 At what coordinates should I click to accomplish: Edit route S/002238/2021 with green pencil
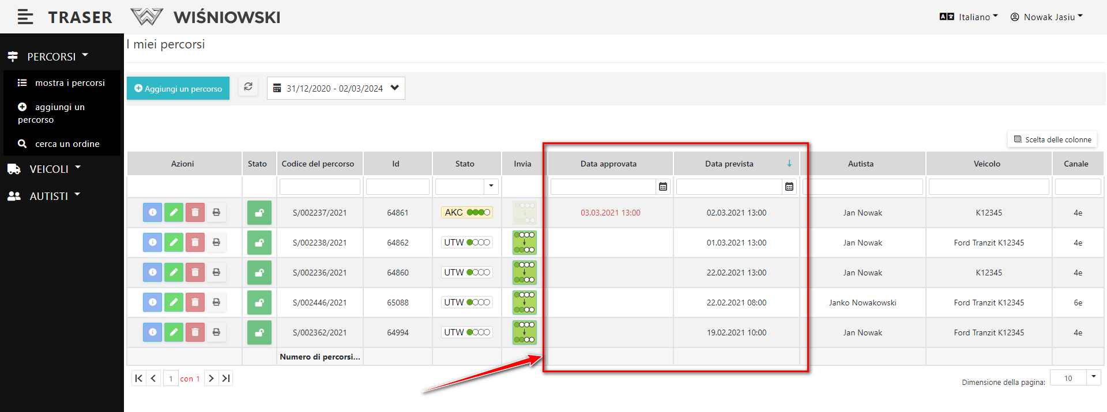click(x=174, y=243)
